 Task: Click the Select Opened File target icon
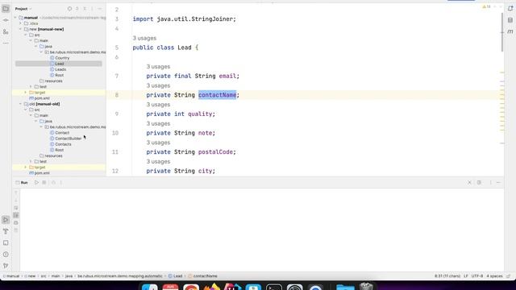point(69,9)
